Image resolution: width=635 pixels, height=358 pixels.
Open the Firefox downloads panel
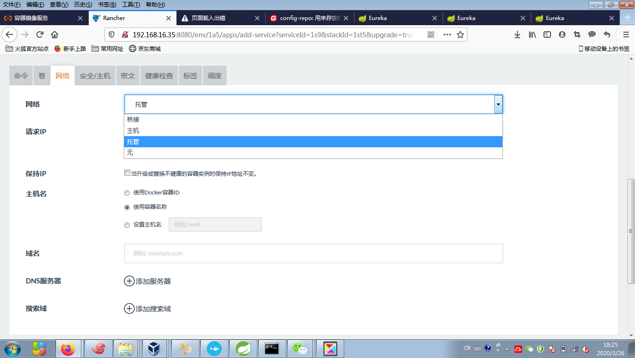[x=517, y=34]
